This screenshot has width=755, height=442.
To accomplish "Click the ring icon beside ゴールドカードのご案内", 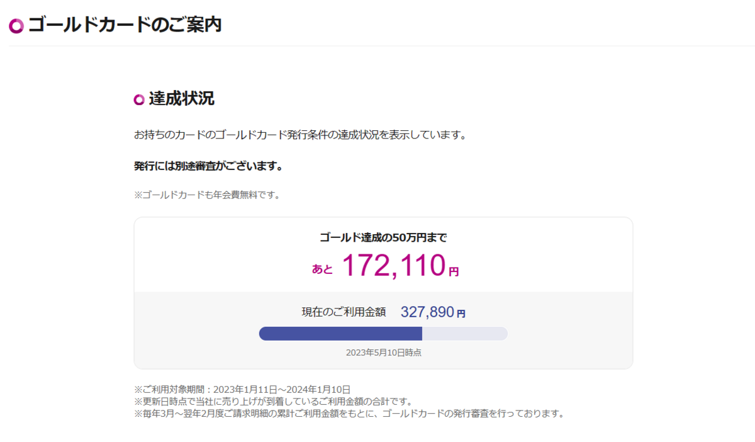I will click(x=16, y=26).
